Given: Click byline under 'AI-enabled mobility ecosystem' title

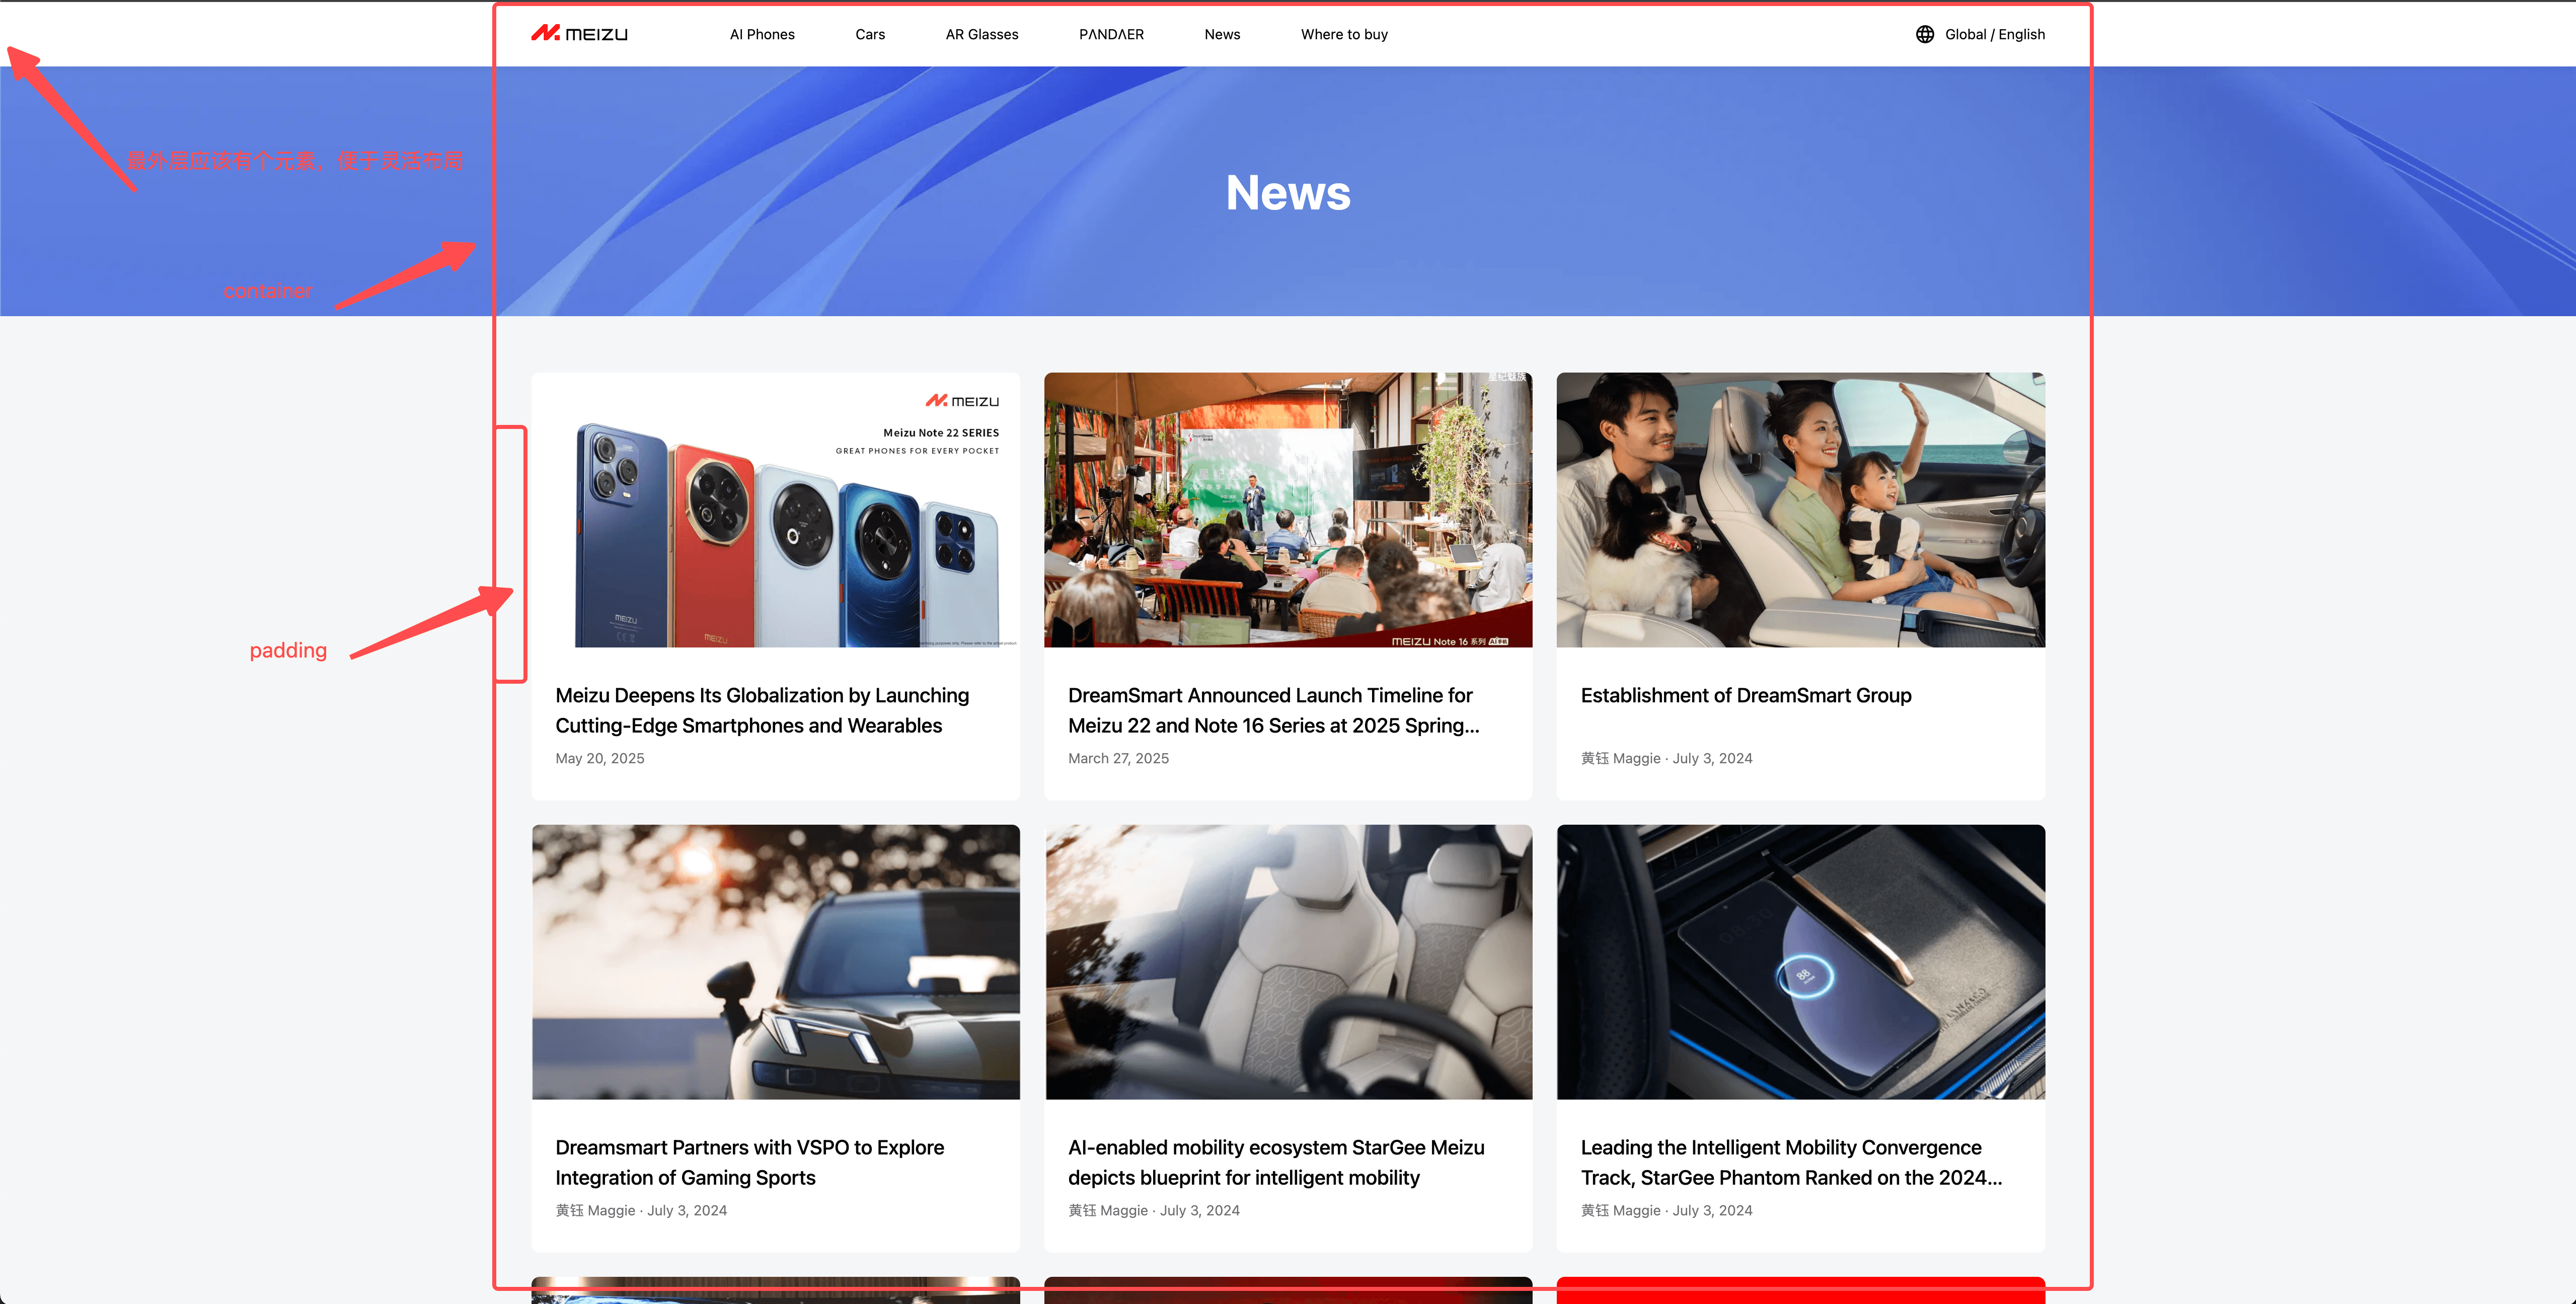Looking at the screenshot, I should click(1154, 1210).
